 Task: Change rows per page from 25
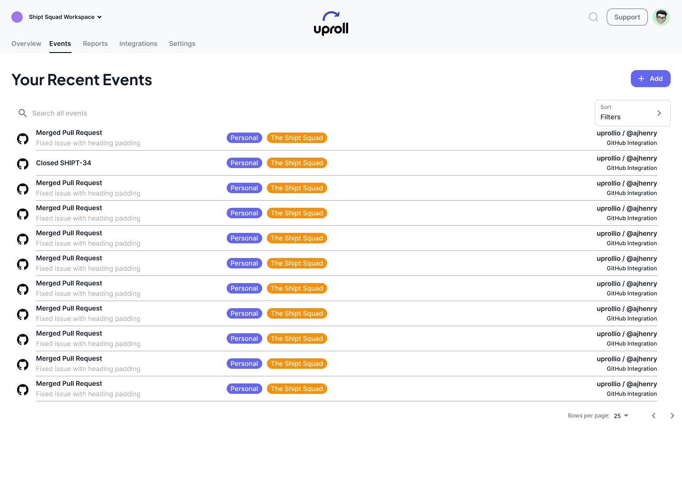pos(621,416)
